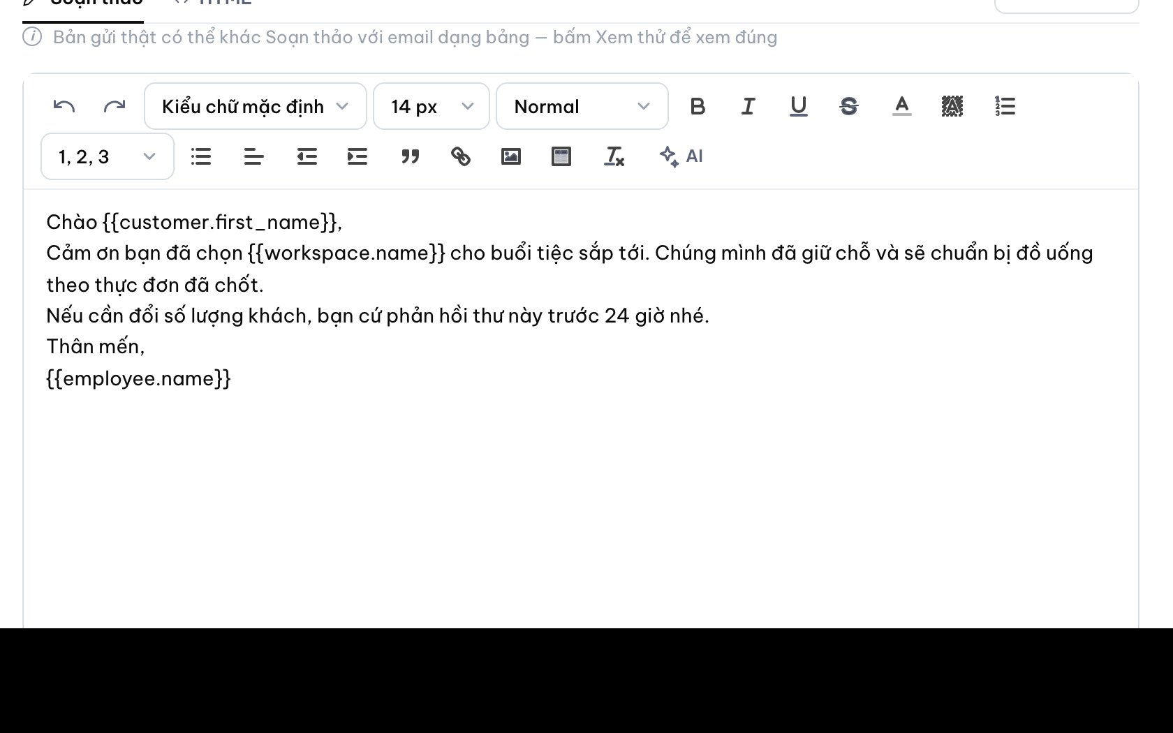The image size is (1173, 733).
Task: Apply blockquote formatting
Action: pyautogui.click(x=411, y=156)
